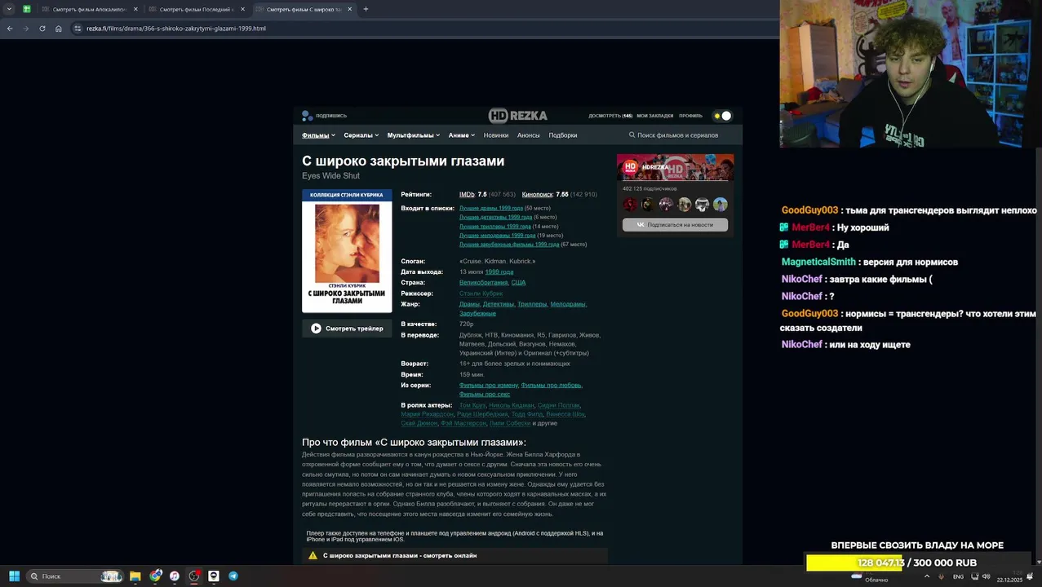The image size is (1042, 587).
Task: Expand the Мультфильмы menu
Action: pos(414,135)
